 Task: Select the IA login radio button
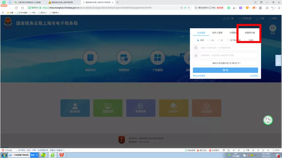219,40
